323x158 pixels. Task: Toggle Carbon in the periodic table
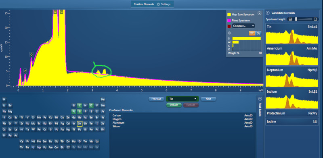pyautogui.click(x=80, y=106)
